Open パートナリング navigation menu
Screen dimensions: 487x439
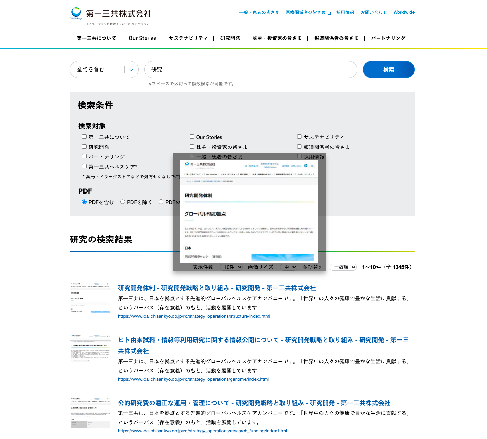[388, 38]
